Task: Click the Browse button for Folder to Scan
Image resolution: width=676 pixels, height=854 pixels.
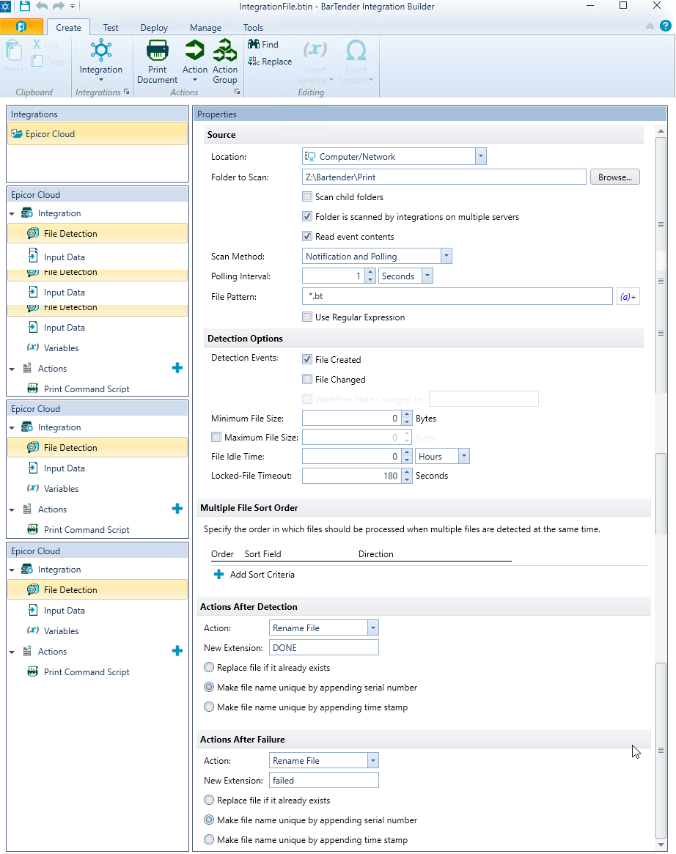Action: [x=614, y=177]
